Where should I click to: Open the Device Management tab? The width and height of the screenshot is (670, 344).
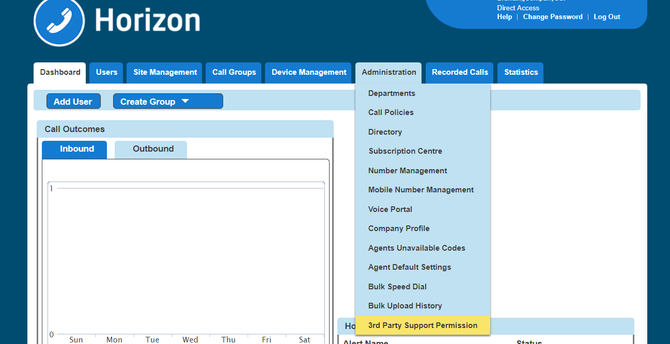click(x=309, y=73)
